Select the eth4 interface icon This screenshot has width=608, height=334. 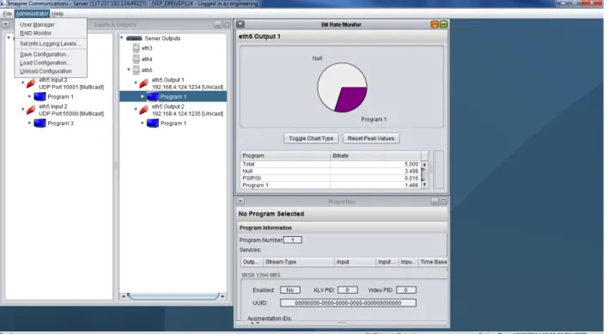pos(136,59)
